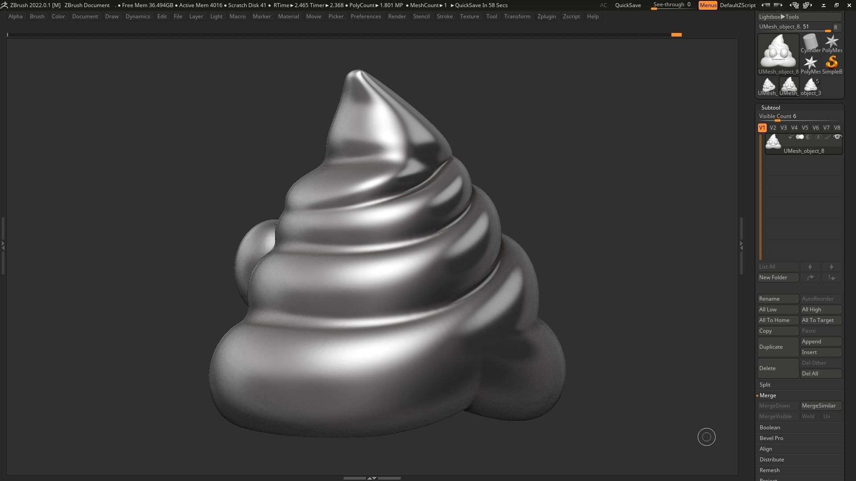Adjust the See-through slider
Viewport: 856px width, 481px height.
[x=671, y=5]
